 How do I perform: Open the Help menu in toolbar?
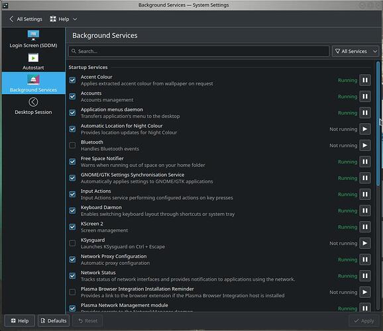point(63,19)
